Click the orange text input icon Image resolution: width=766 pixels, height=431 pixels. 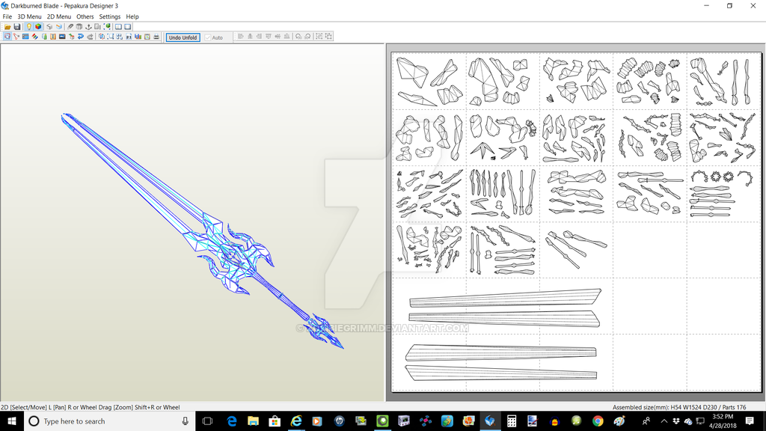pyautogui.click(x=53, y=37)
